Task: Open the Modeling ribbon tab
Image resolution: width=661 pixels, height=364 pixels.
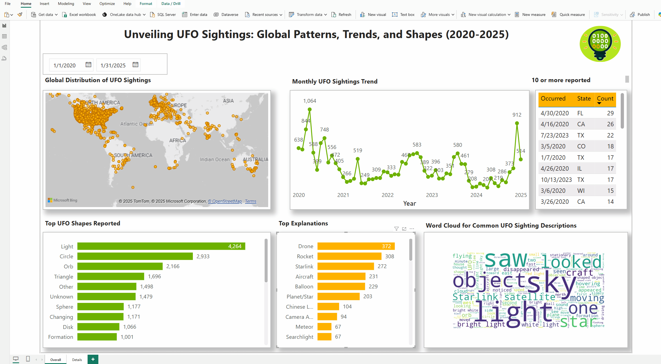Action: click(66, 4)
